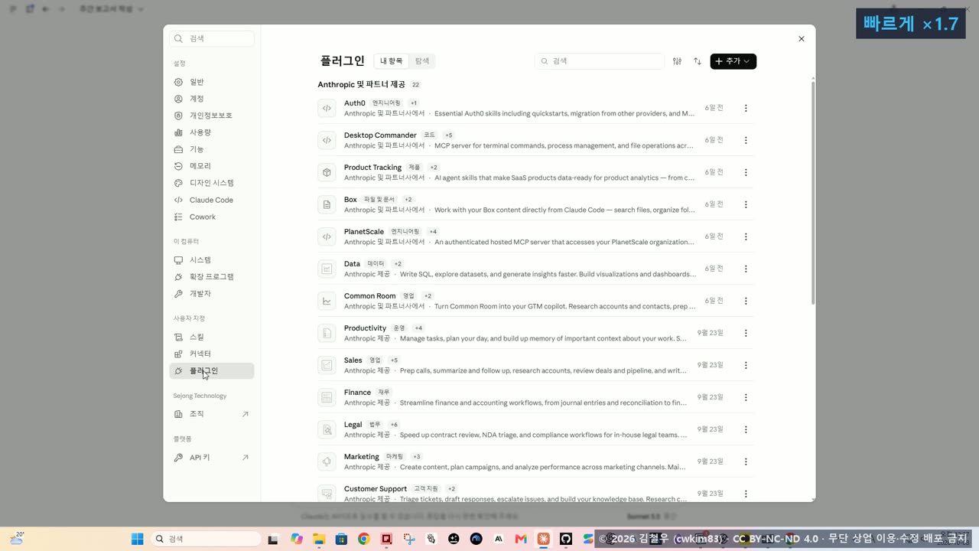The height and width of the screenshot is (551, 979).
Task: Select Claude Code in the sidebar
Action: coord(212,201)
